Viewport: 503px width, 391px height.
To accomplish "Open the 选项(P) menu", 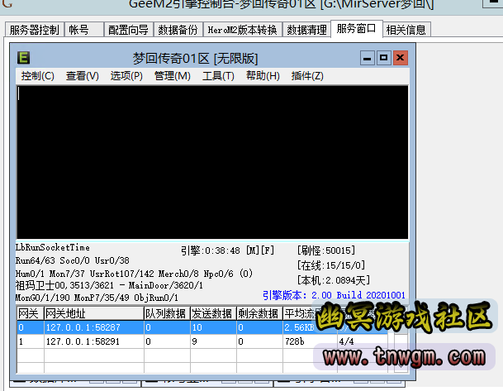I will click(x=126, y=76).
